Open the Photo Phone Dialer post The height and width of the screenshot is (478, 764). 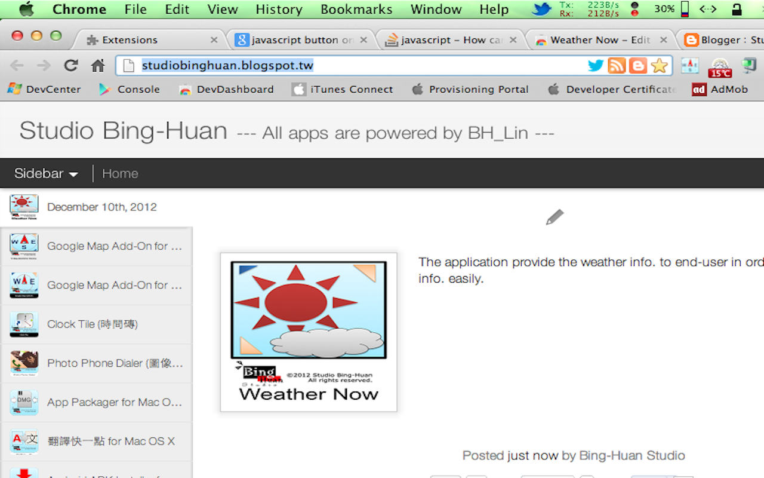click(96, 363)
